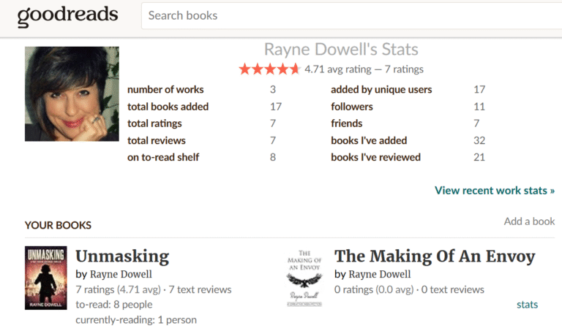Click author Rayne Dowell under Unmasking
562x331 pixels.
[x=121, y=275]
